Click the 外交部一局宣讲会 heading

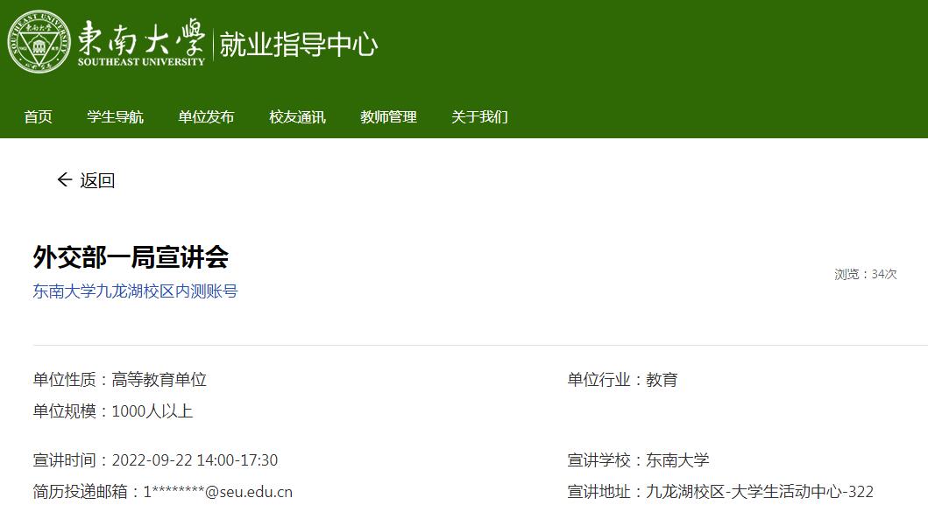pos(131,257)
